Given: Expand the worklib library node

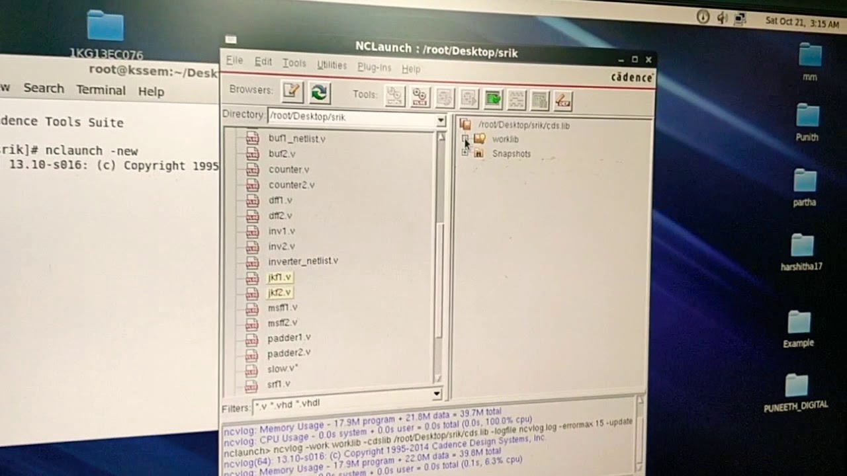Looking at the screenshot, I should click(465, 139).
